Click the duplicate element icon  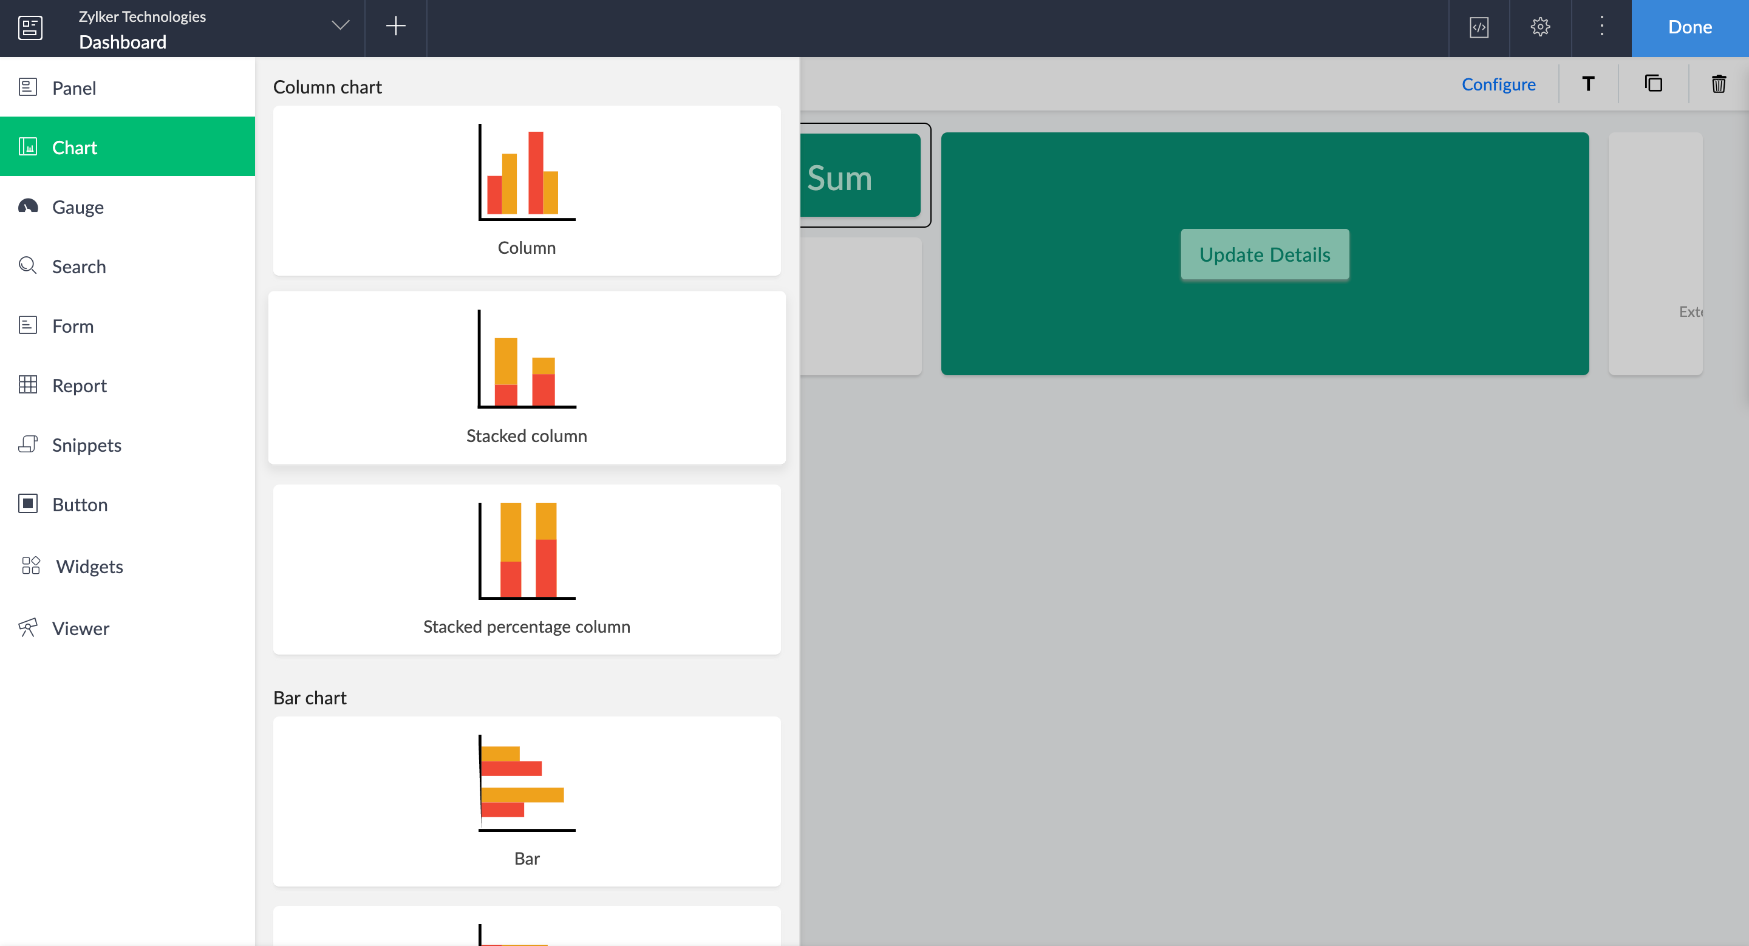pyautogui.click(x=1653, y=83)
